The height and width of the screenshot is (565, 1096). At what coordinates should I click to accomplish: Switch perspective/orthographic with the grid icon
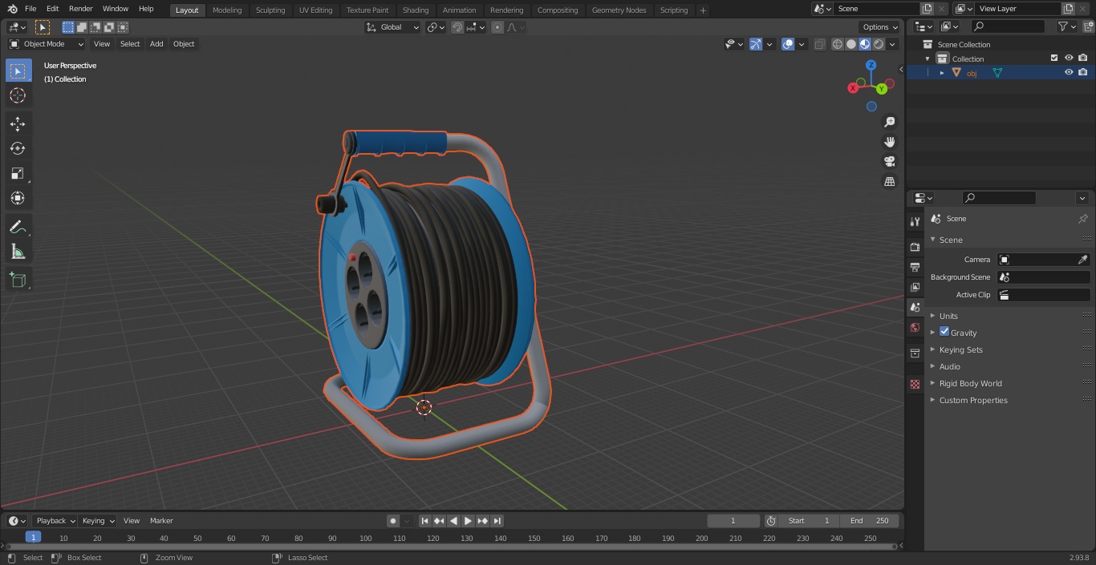(889, 182)
